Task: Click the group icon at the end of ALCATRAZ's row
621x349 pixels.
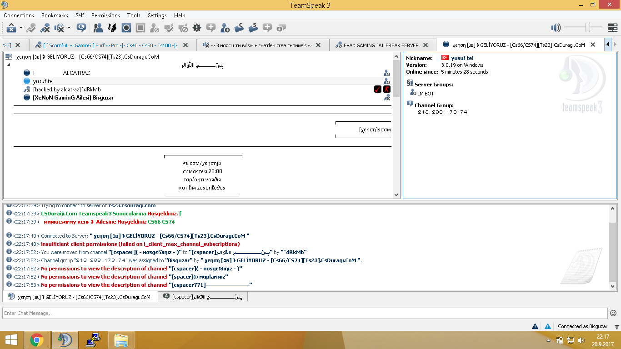Action: (387, 73)
